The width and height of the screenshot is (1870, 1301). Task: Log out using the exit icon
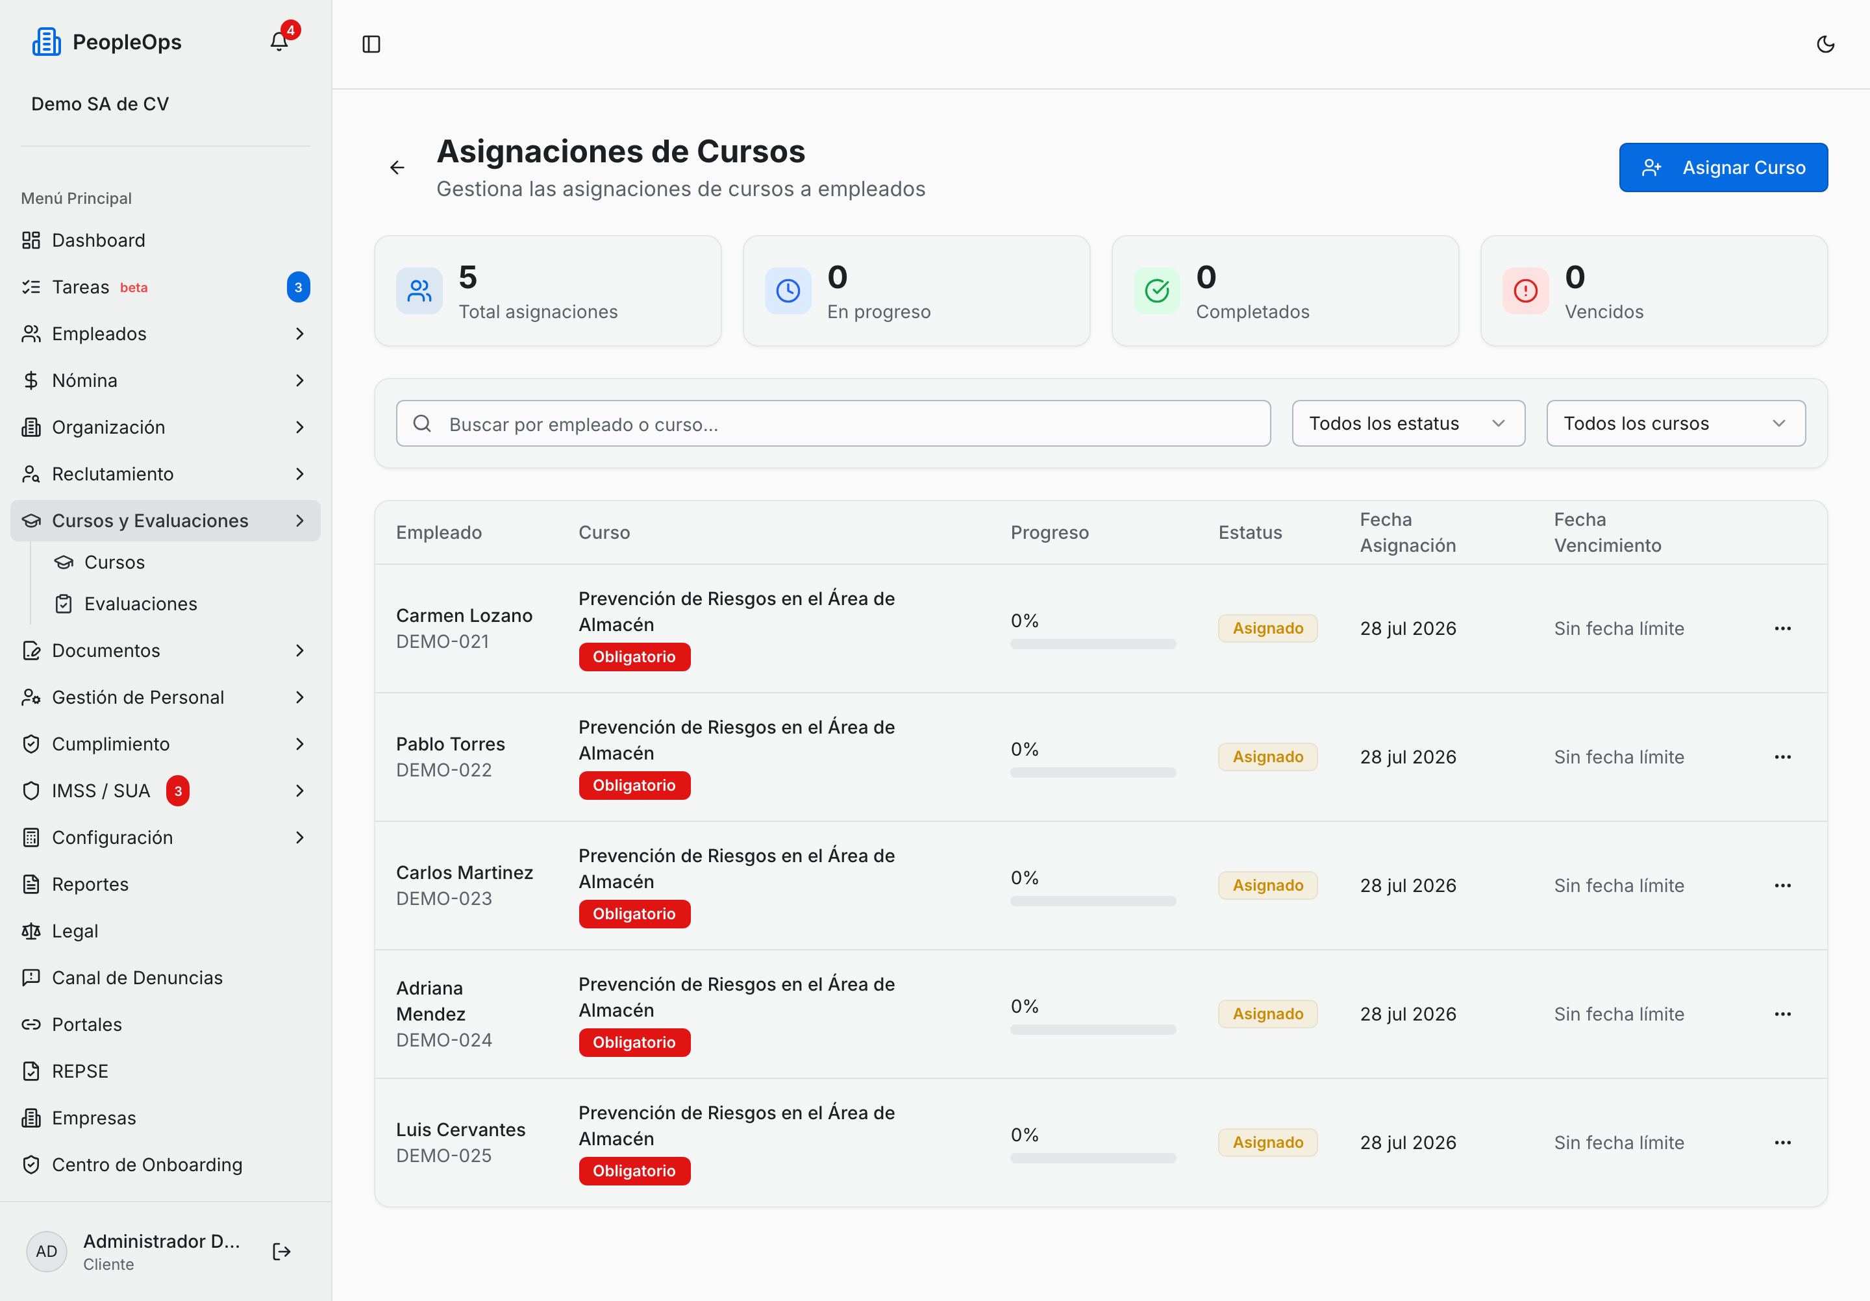coord(282,1252)
